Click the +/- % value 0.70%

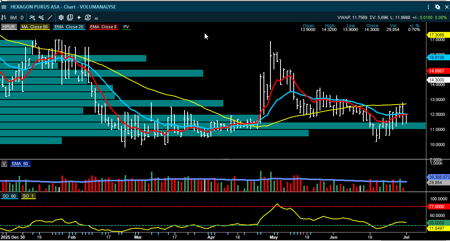click(414, 29)
